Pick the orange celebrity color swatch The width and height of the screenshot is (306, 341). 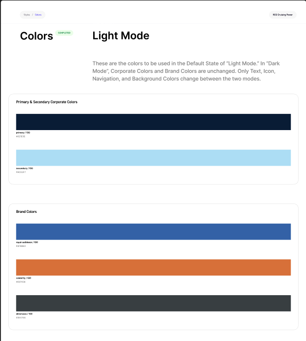[x=153, y=267]
